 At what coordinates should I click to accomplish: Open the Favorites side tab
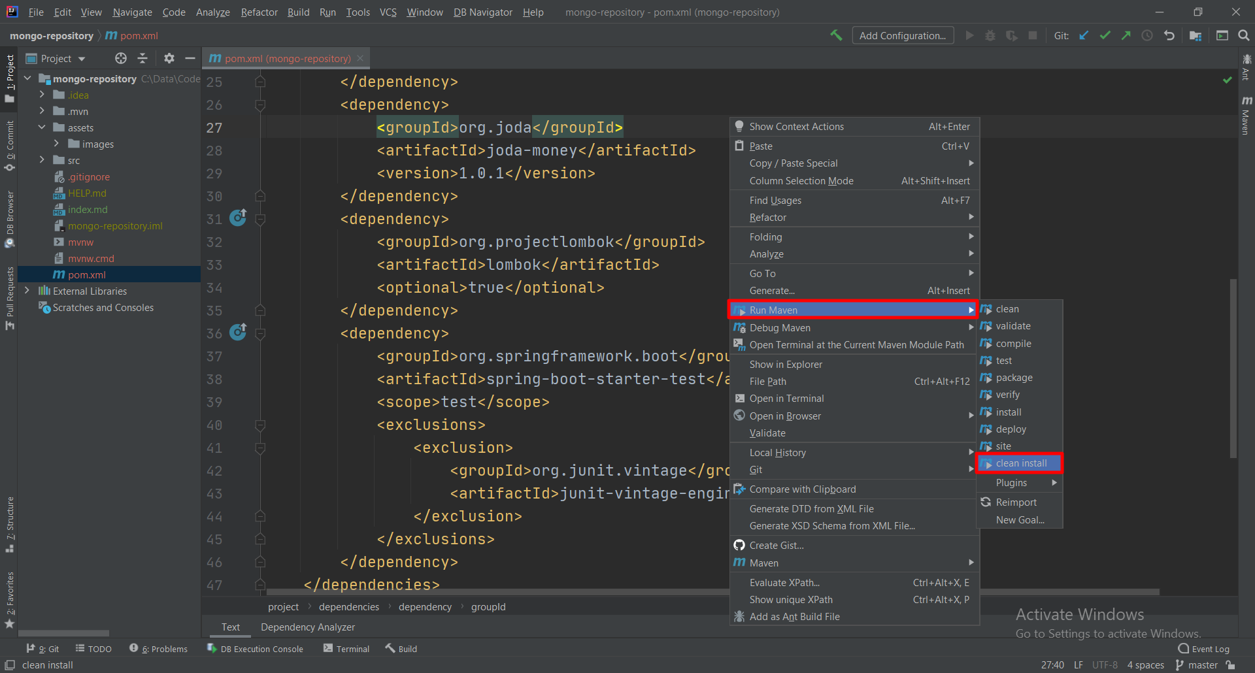[10, 600]
